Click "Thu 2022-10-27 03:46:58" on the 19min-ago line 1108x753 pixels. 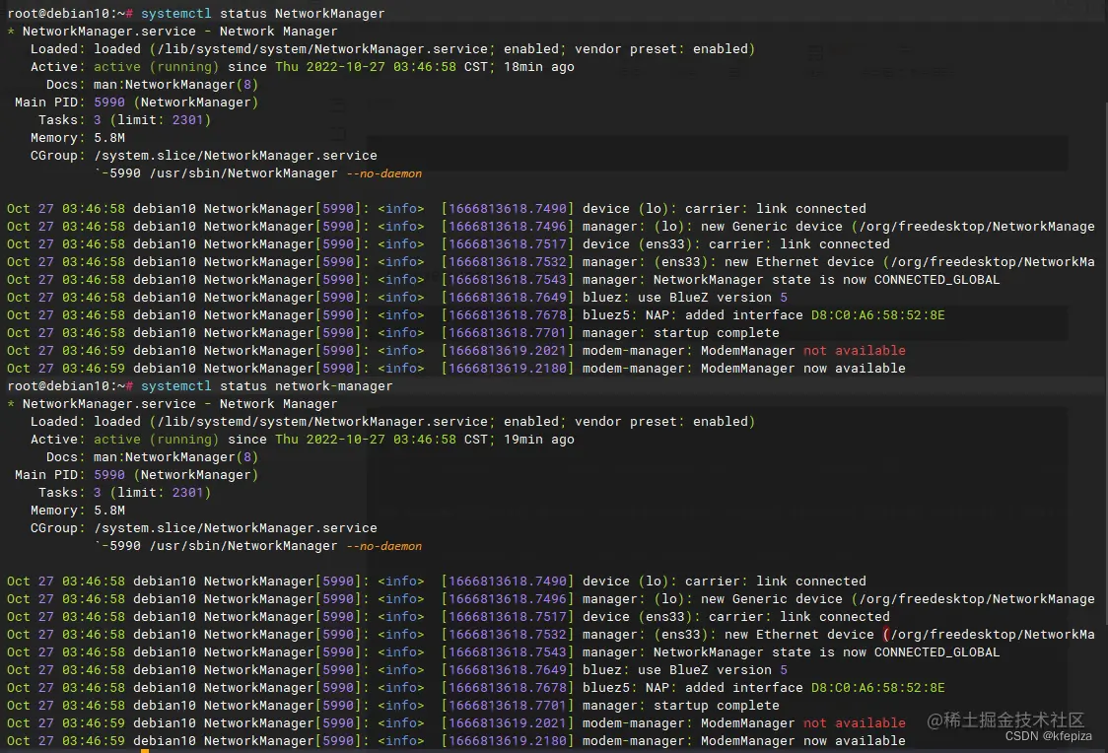tap(366, 439)
